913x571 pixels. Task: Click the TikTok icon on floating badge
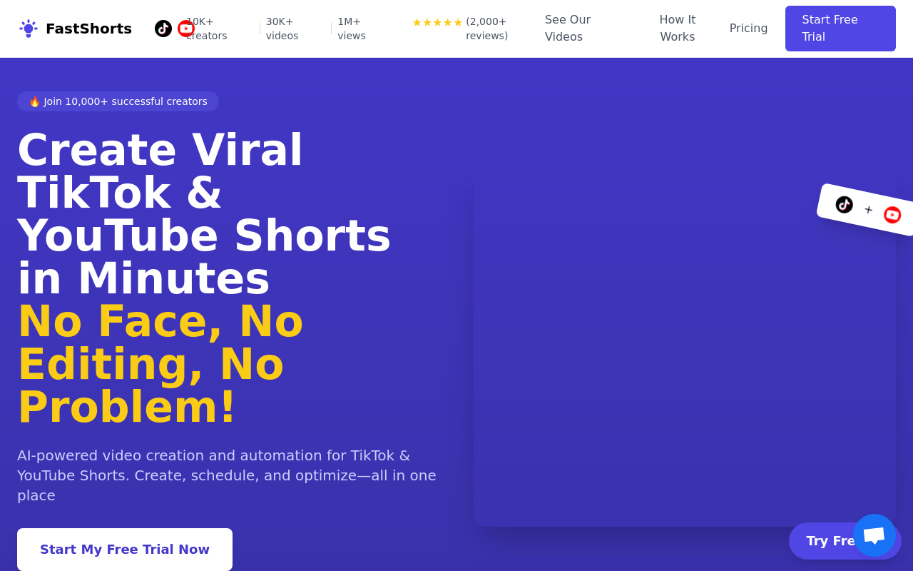845,205
